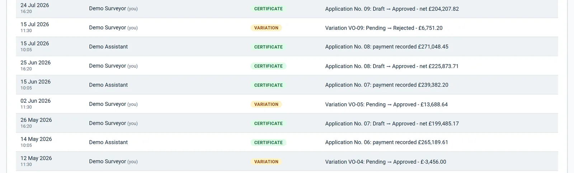Click the 14 May 2026 date cell
574x173 pixels.
36,142
